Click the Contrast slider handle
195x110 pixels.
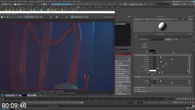coord(166,64)
